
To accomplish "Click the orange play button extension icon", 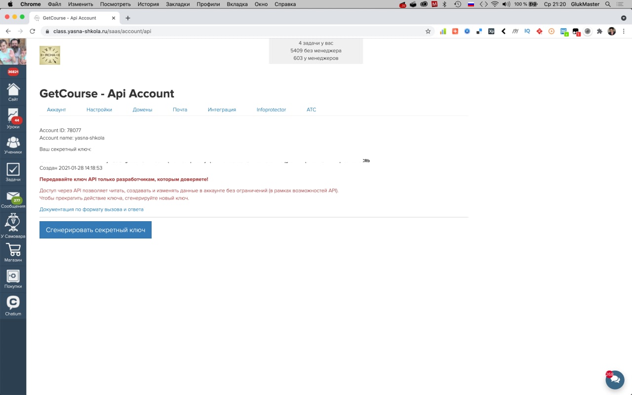I will click(552, 31).
